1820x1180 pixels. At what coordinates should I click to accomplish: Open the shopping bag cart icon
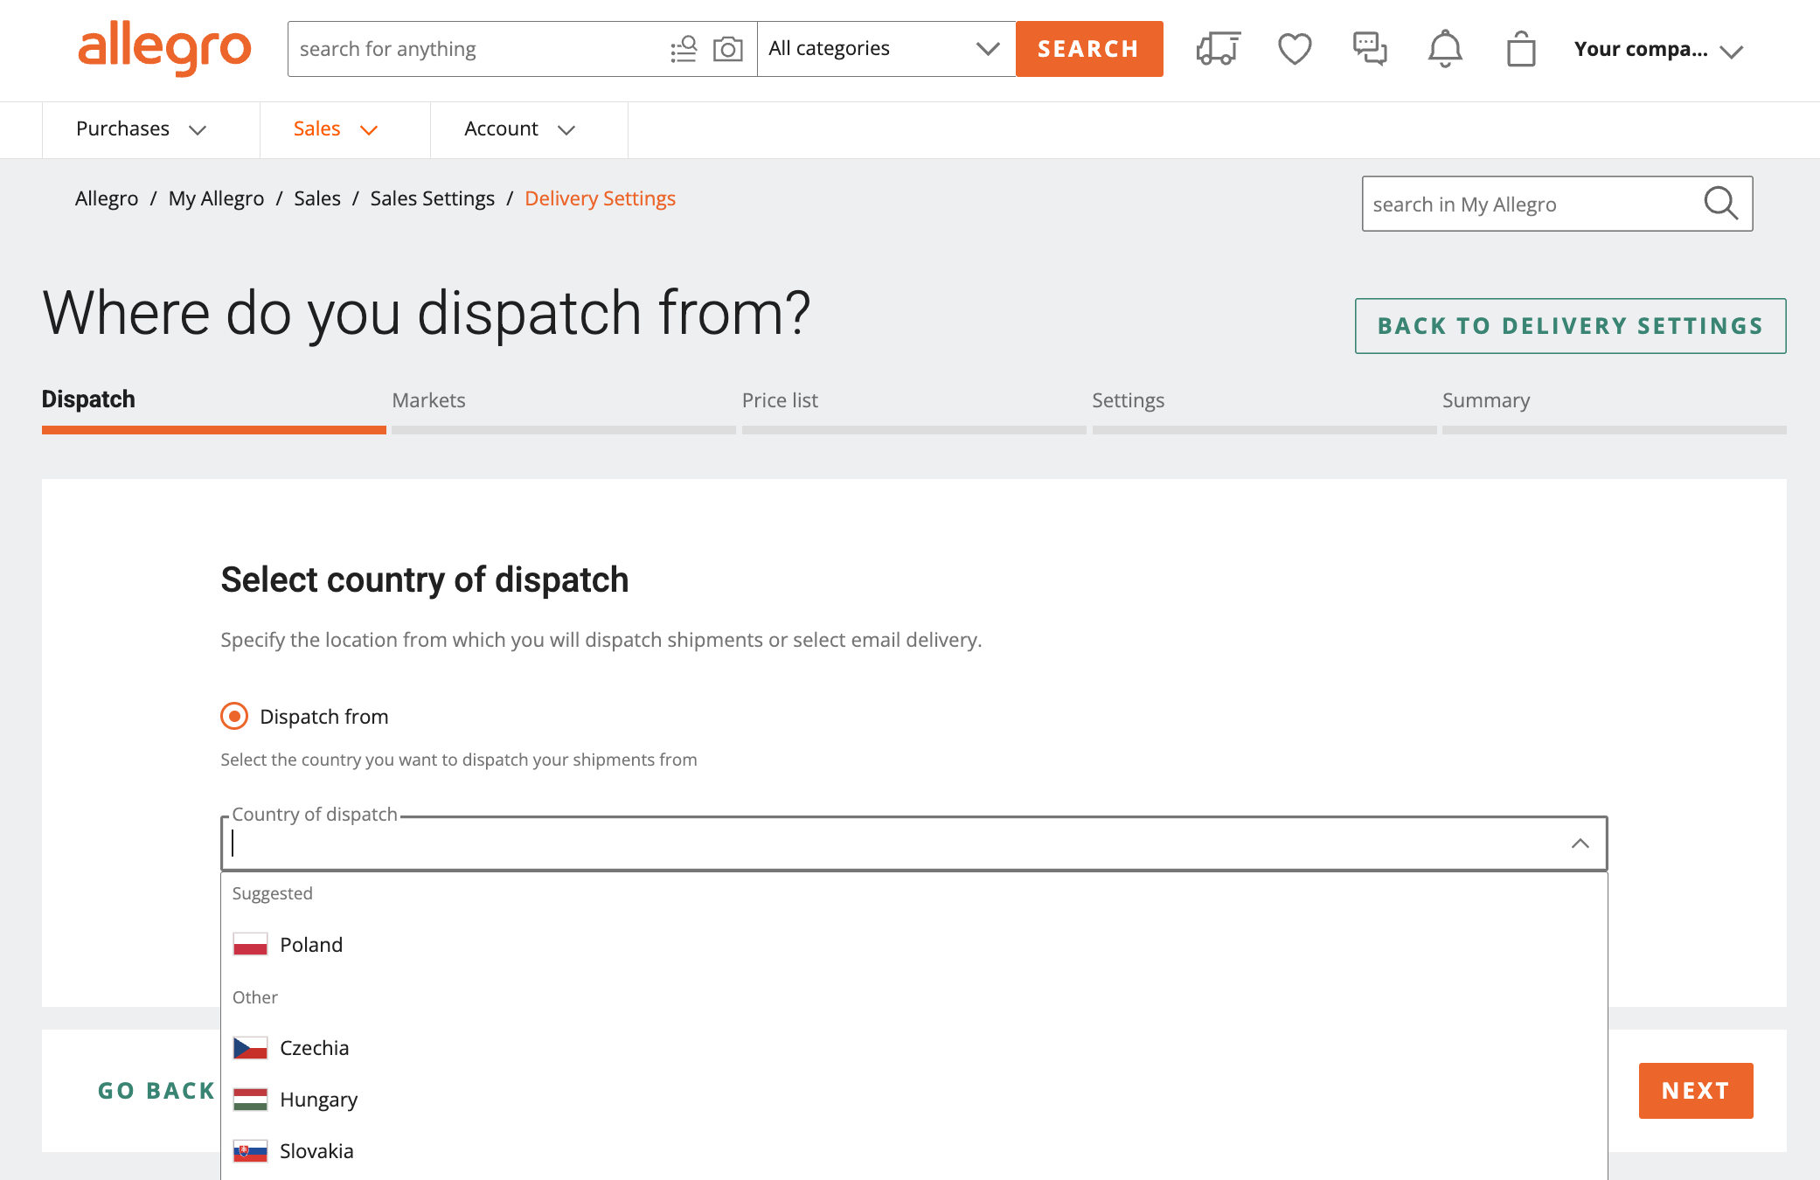tap(1521, 49)
